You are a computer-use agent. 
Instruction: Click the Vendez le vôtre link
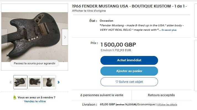[35, 101]
